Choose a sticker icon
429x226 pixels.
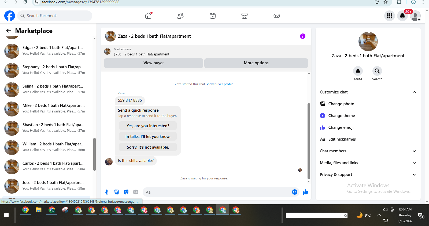click(126, 192)
